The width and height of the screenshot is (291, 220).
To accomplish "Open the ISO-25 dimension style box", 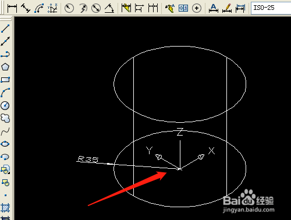I will coord(271,8).
